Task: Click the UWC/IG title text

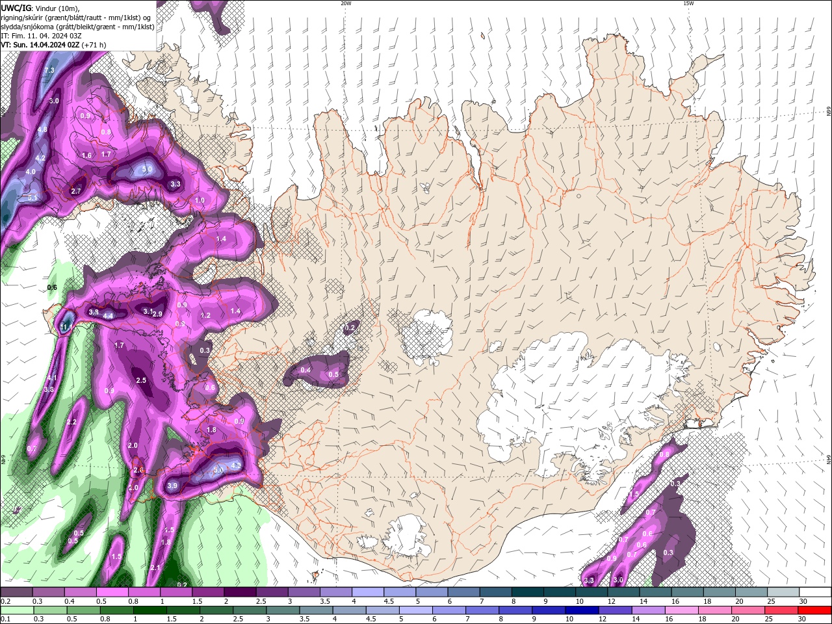Action: pyautogui.click(x=16, y=8)
